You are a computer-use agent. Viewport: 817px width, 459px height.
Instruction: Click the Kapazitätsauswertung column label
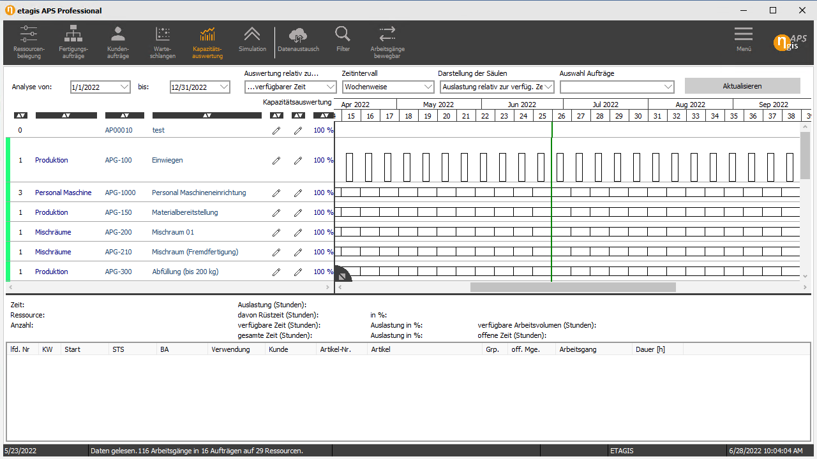coord(297,102)
